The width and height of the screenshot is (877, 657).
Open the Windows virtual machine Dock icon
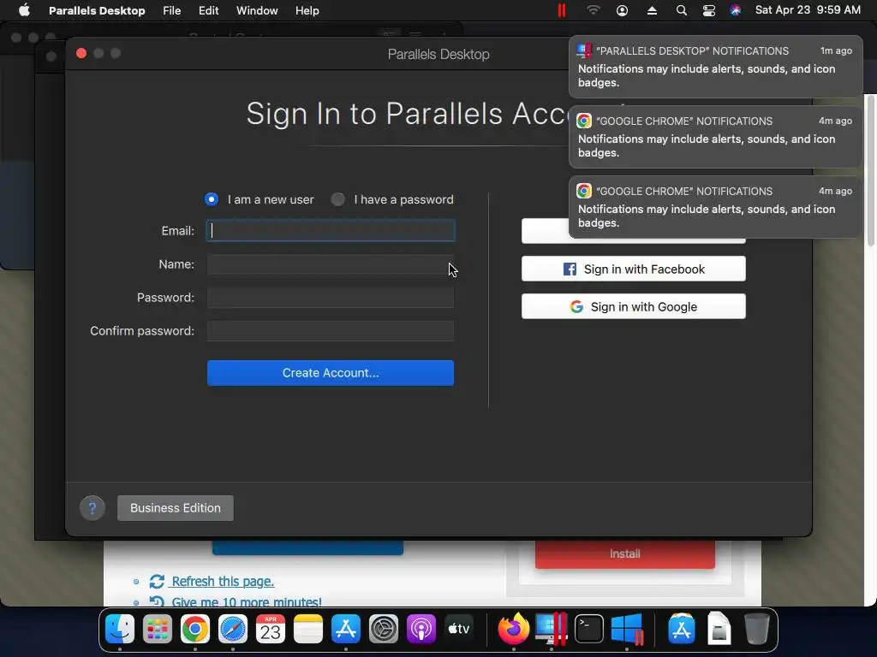[627, 629]
